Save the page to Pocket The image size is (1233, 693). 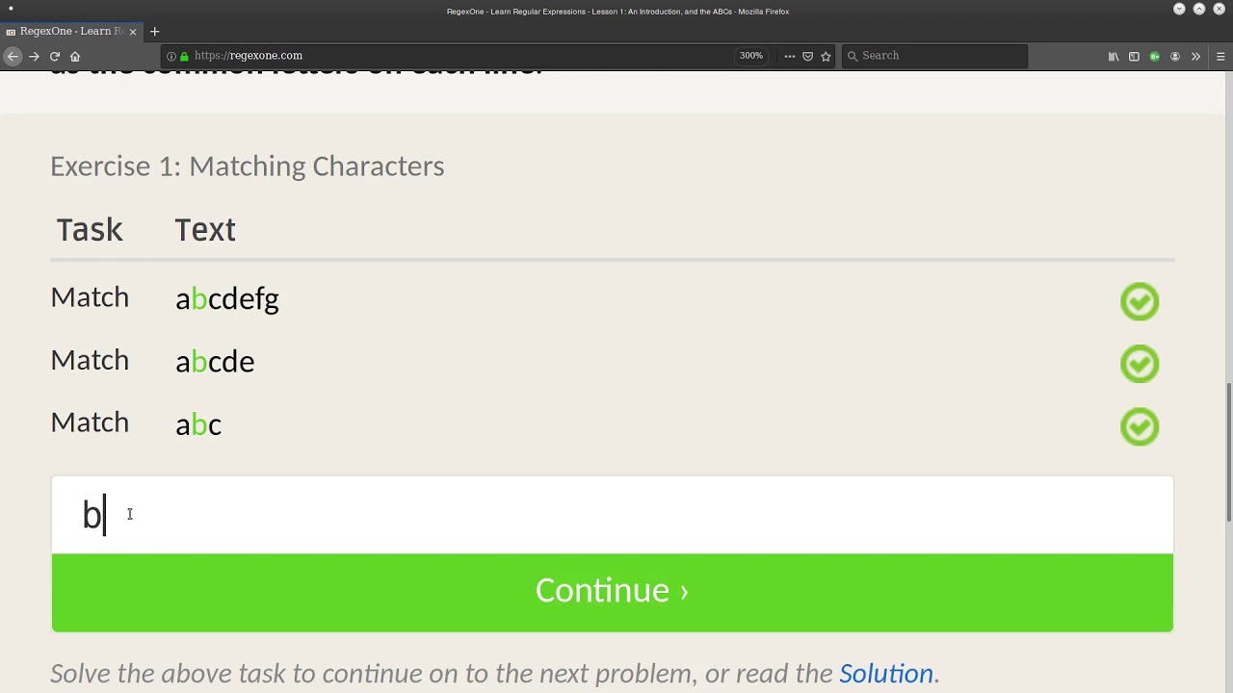click(x=808, y=56)
